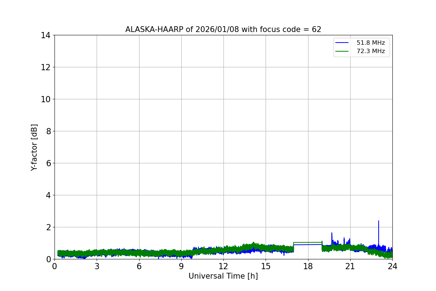Viewport: 436px width, 291px height.
Task: Click the x-axis tick label 18
Action: coord(308,266)
